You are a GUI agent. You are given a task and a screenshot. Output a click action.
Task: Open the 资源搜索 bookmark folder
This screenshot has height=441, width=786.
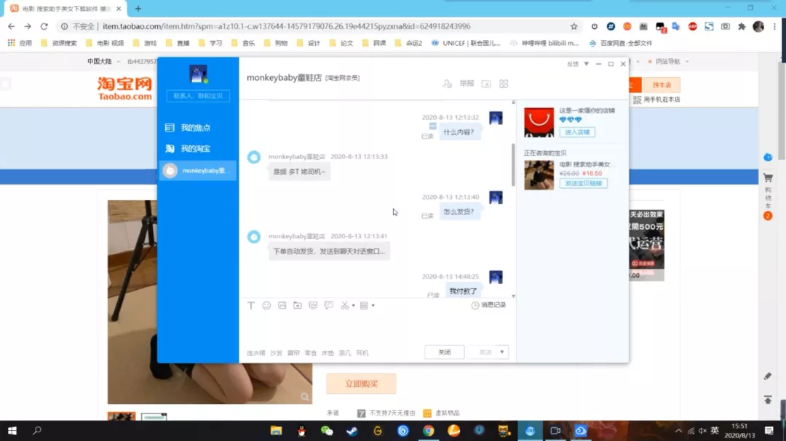59,43
